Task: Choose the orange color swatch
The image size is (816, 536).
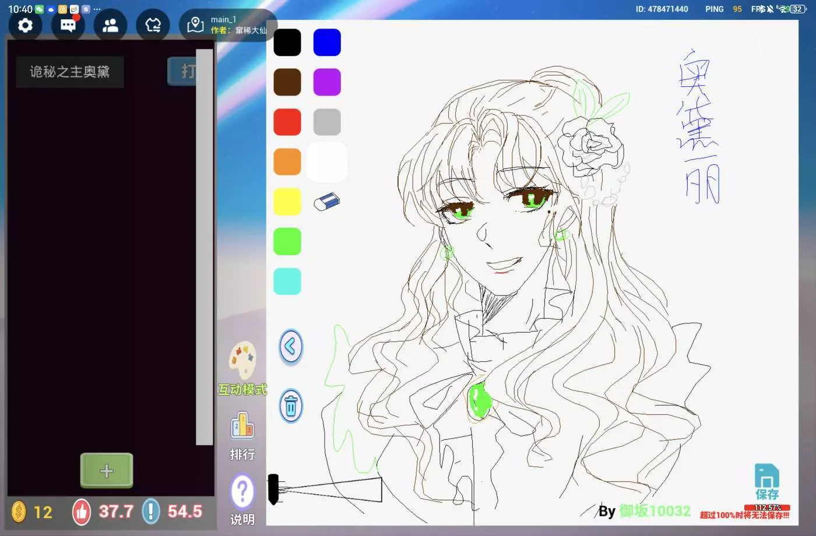Action: [287, 161]
